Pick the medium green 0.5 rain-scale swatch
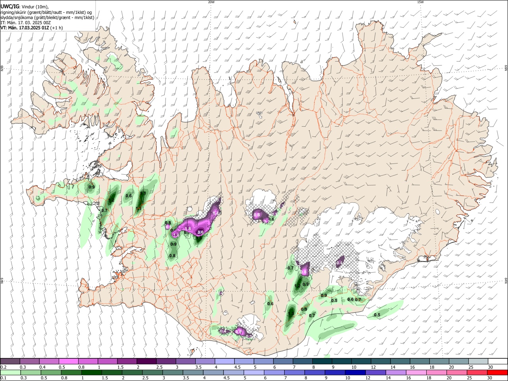This screenshot has width=508, height=381. (51, 372)
